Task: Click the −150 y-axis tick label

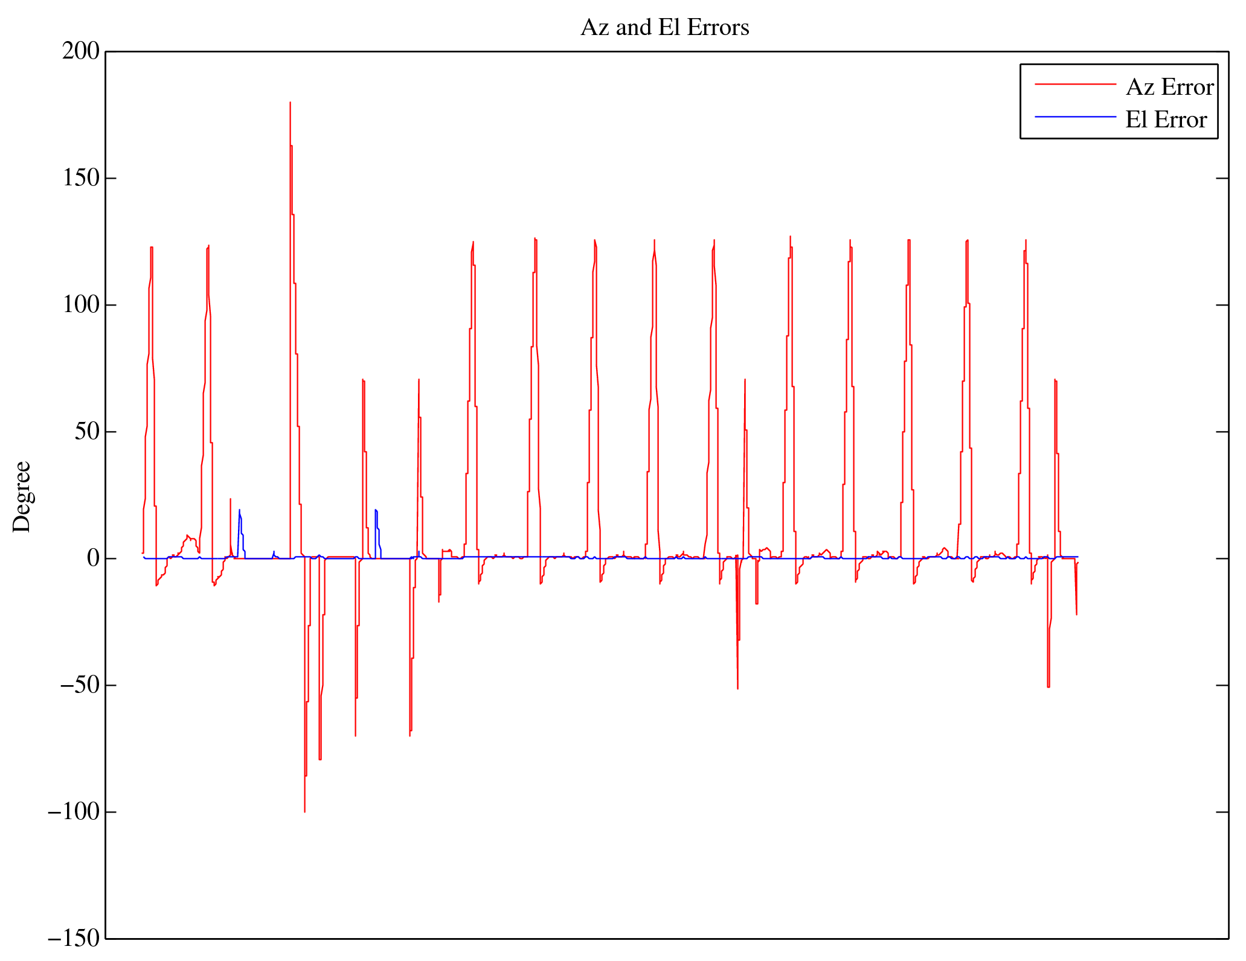Action: [72, 939]
